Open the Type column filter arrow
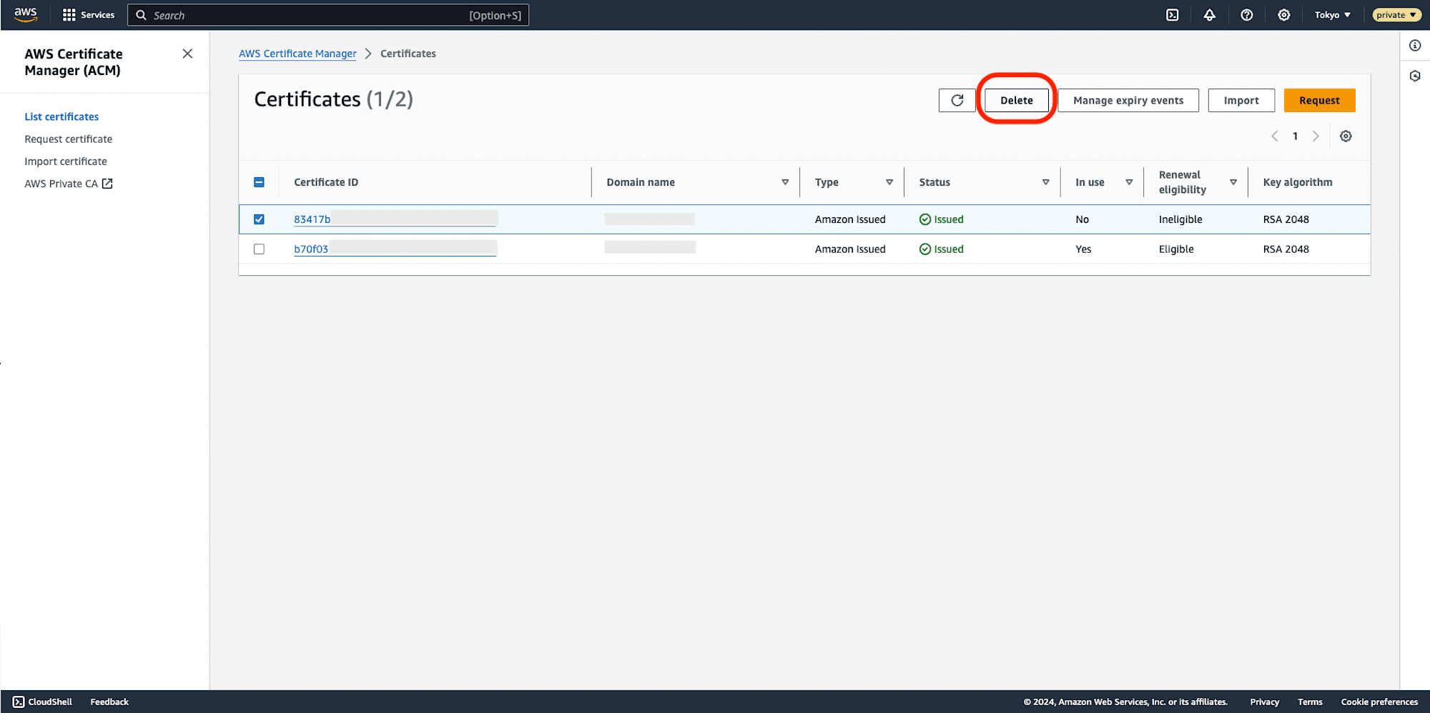Screen dimensions: 1430x713 point(889,182)
